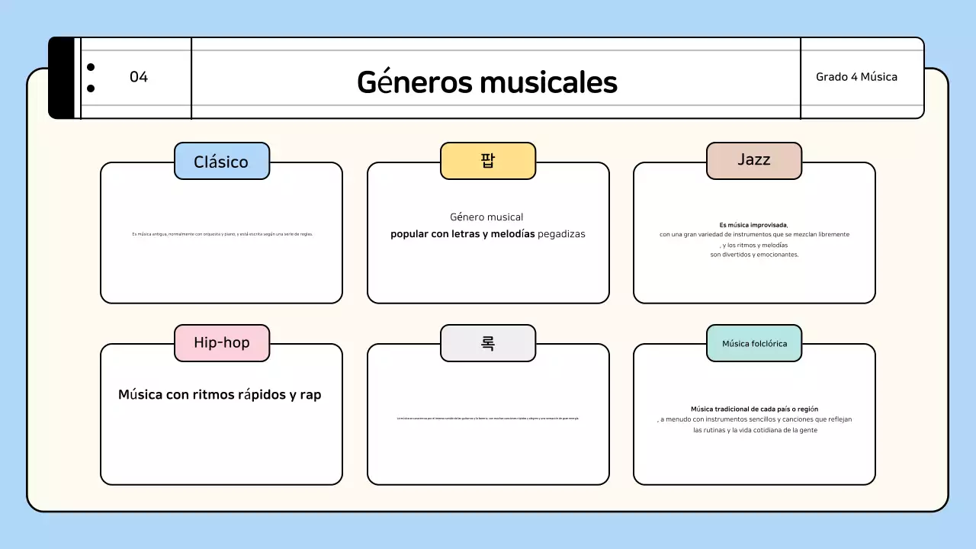Click the Clásico description card

click(221, 233)
